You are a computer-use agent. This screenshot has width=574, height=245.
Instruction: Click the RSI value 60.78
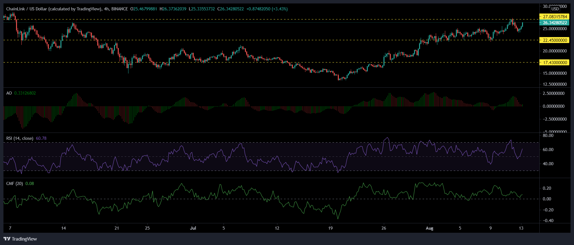click(x=41, y=138)
